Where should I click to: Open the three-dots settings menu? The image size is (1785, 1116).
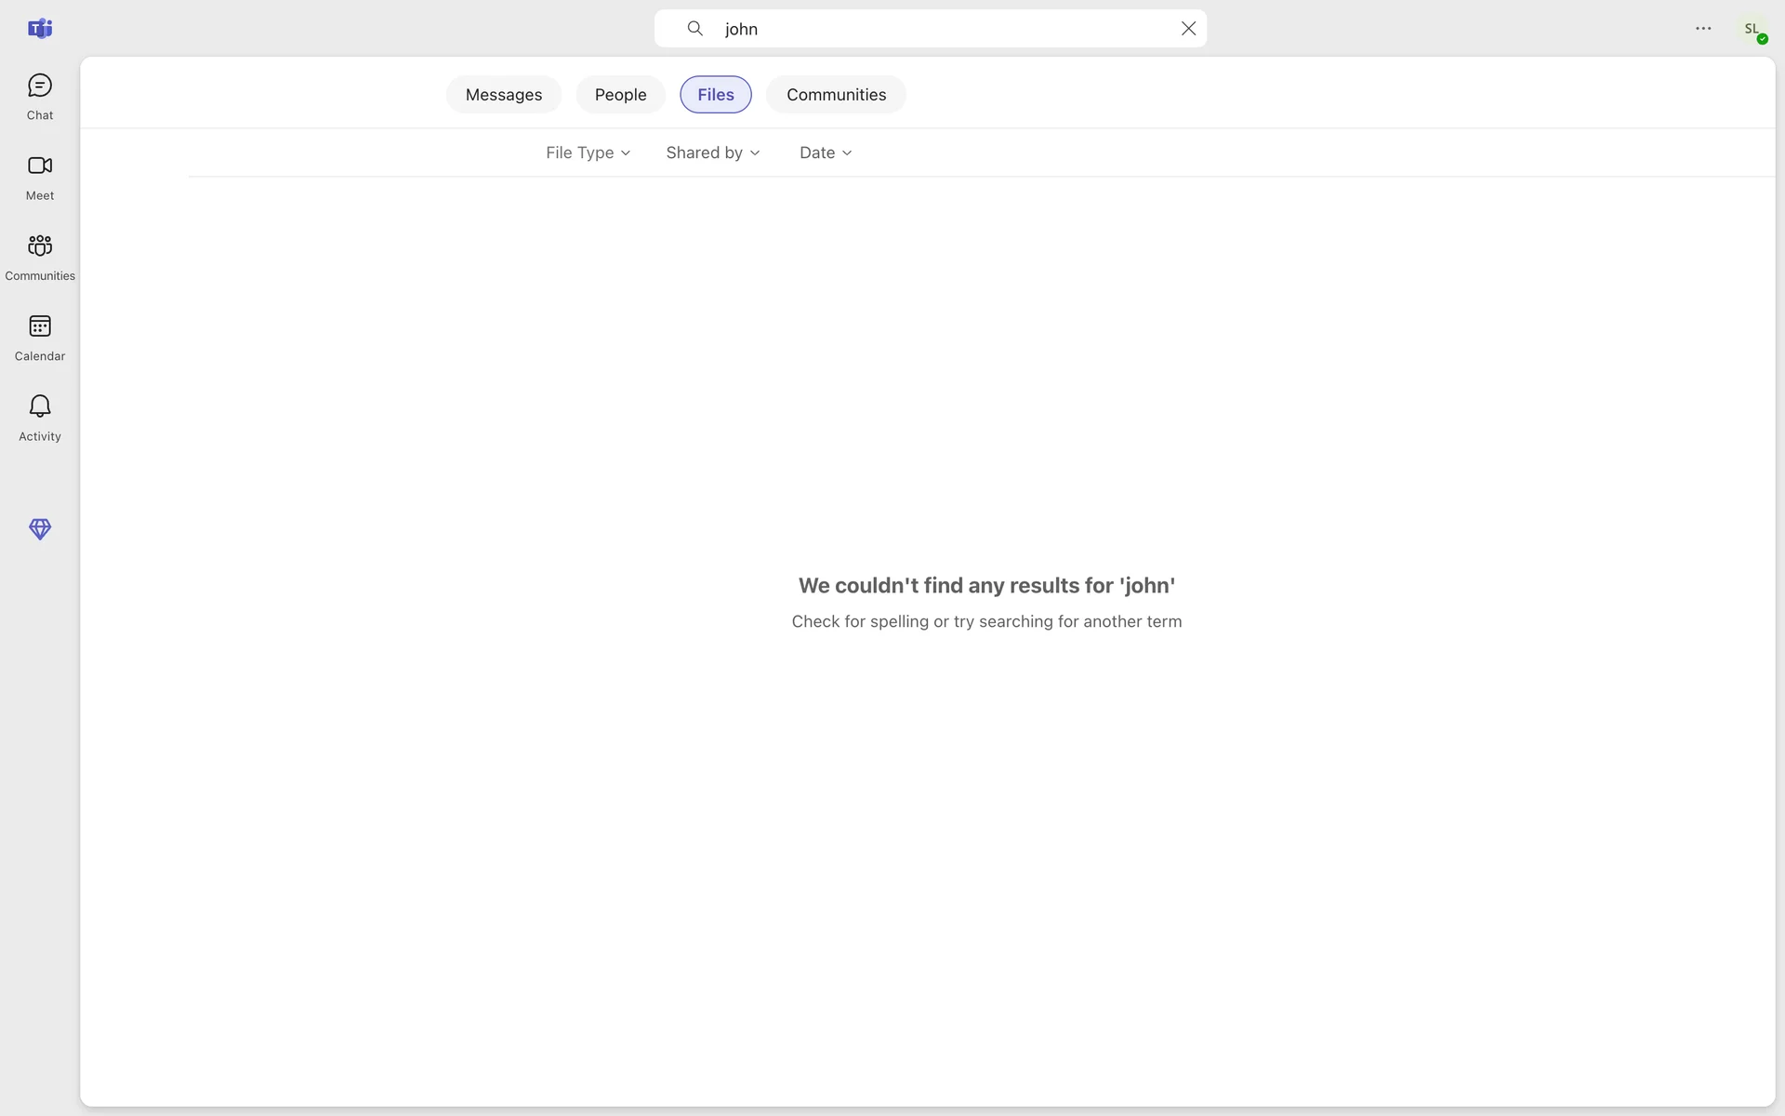(1703, 29)
